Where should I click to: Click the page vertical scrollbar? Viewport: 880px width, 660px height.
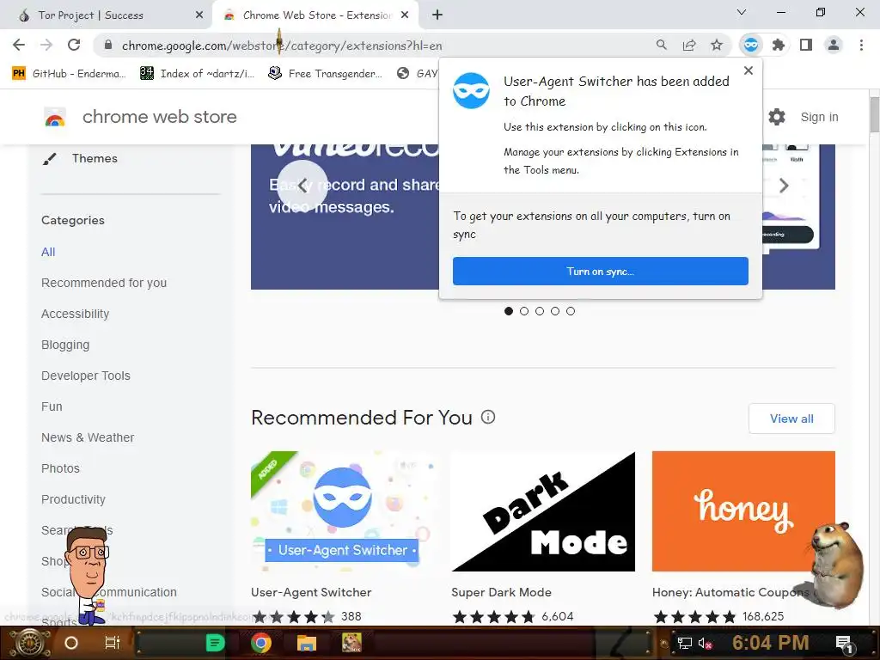[x=874, y=115]
